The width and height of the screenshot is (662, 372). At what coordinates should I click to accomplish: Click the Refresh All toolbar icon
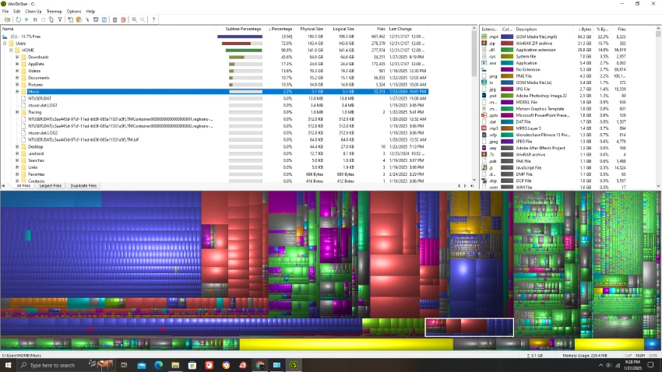coord(18,19)
